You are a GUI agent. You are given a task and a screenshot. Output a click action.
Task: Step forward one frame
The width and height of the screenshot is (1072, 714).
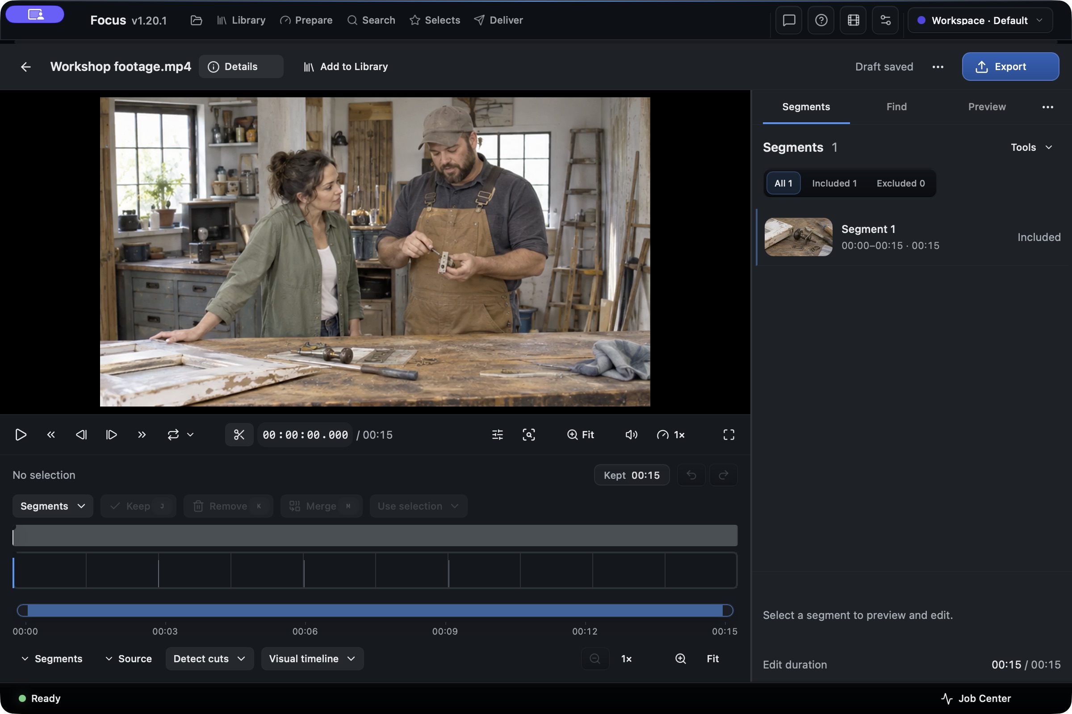click(111, 435)
